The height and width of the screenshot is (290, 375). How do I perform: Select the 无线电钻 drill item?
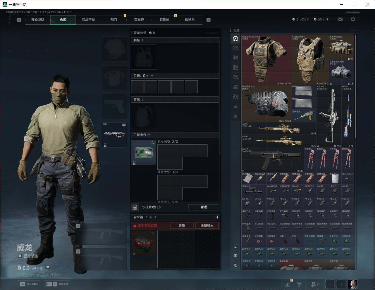point(304,116)
